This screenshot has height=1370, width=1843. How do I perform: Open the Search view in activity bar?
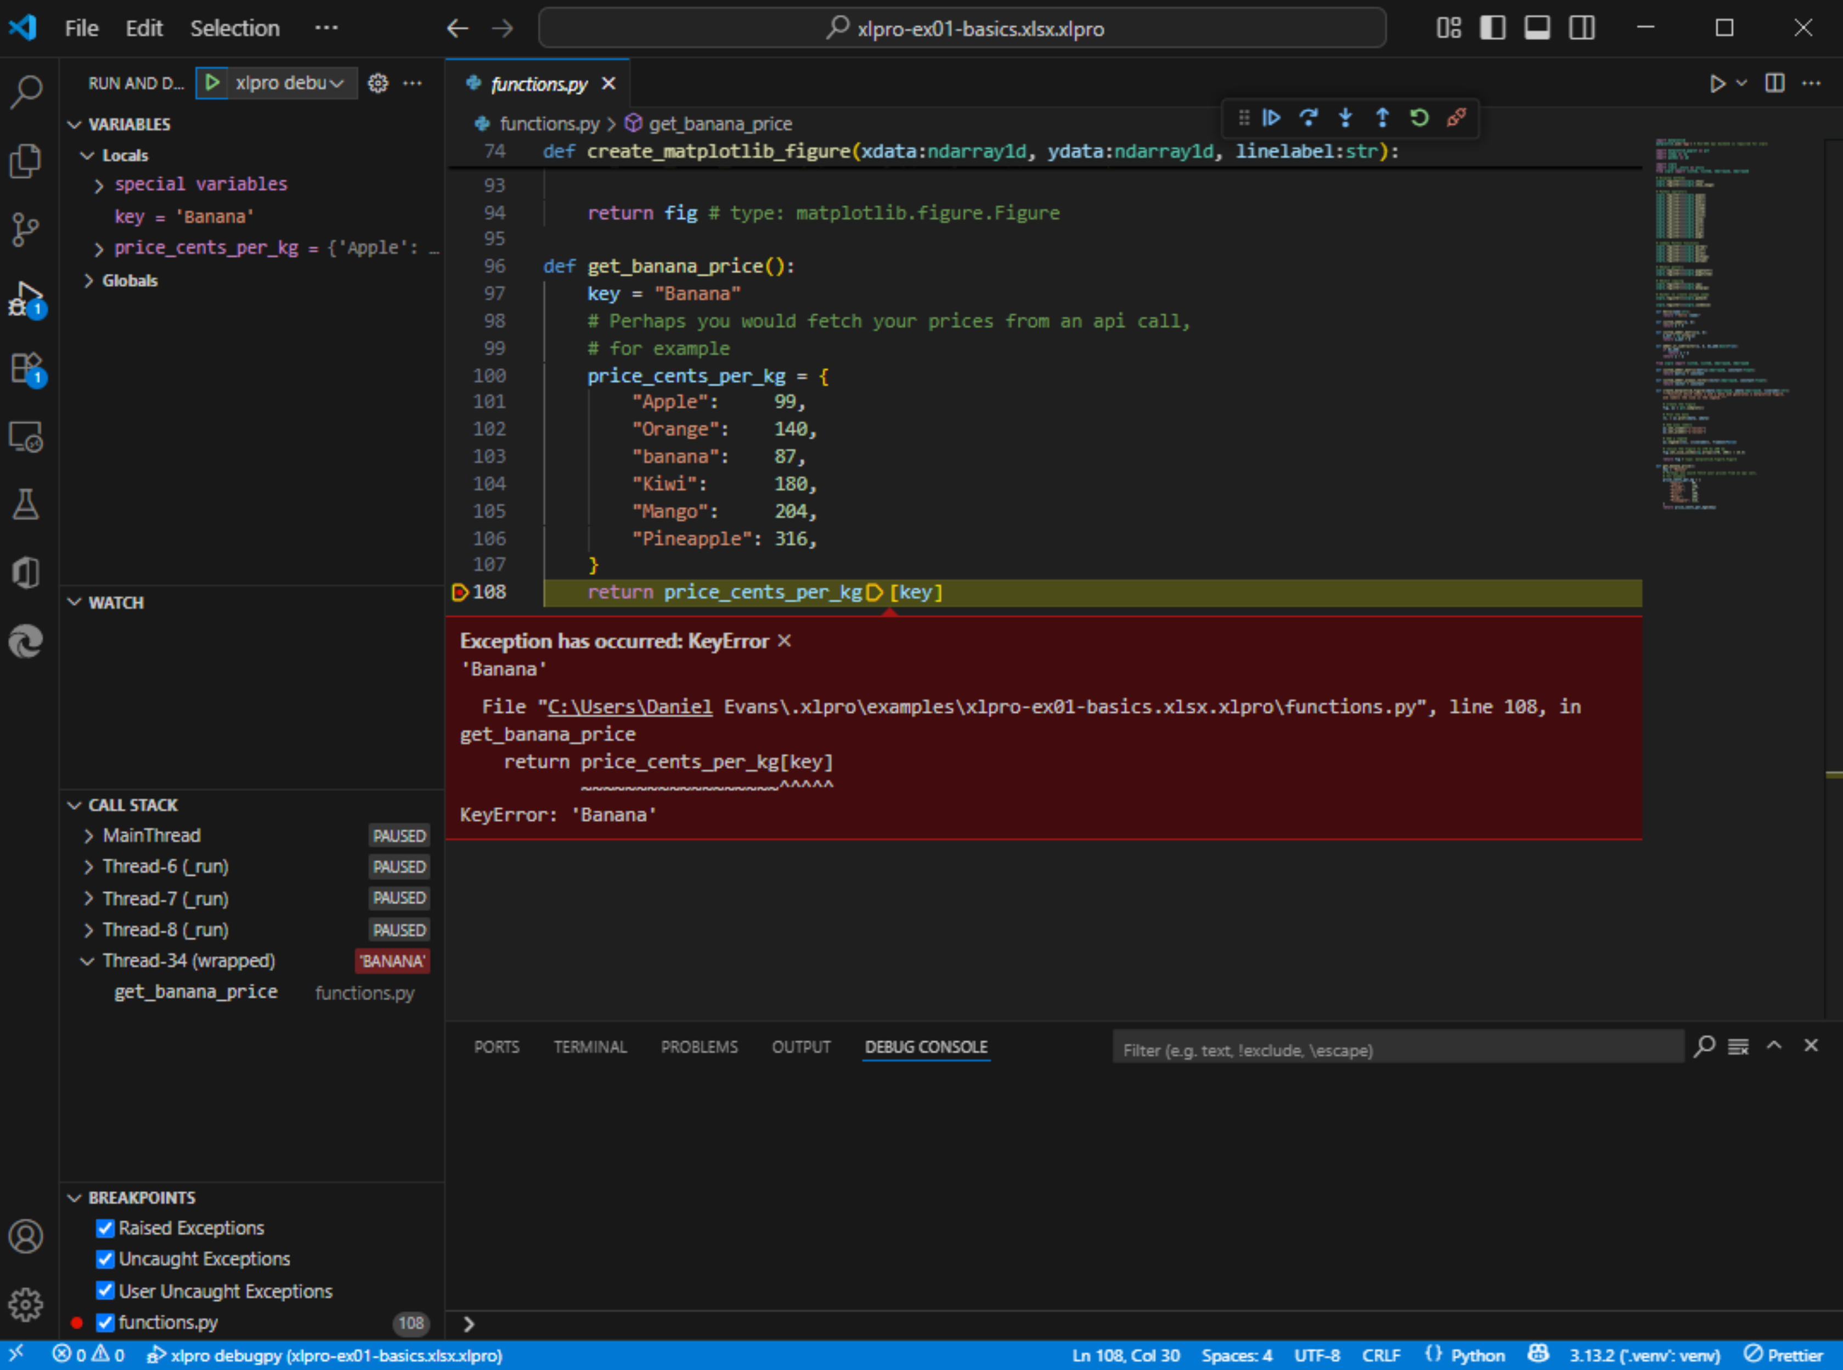point(26,92)
